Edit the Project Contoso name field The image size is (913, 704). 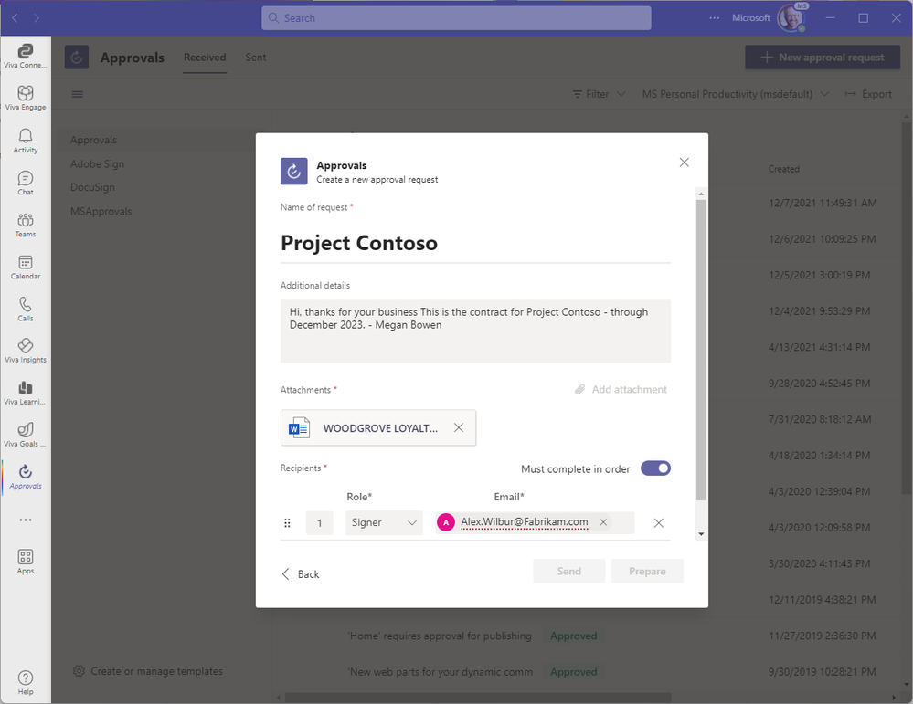click(x=475, y=243)
